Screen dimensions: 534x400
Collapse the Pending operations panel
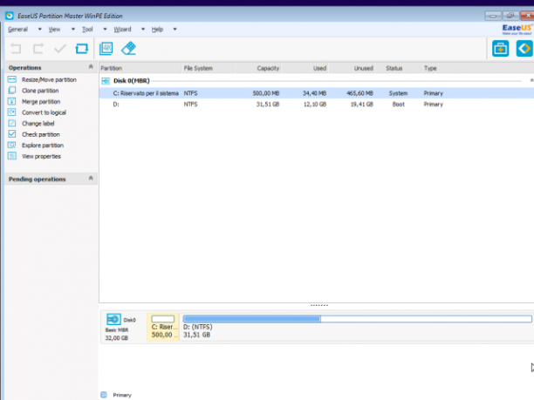pyautogui.click(x=91, y=179)
